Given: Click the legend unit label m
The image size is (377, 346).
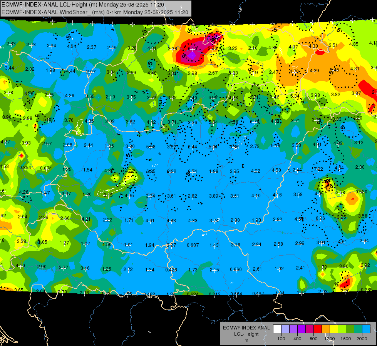Looking at the screenshot, I should 246,341.
